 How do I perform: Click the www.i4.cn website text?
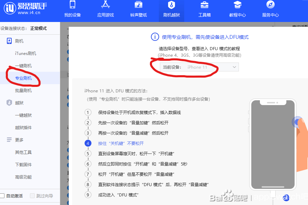click(x=29, y=13)
